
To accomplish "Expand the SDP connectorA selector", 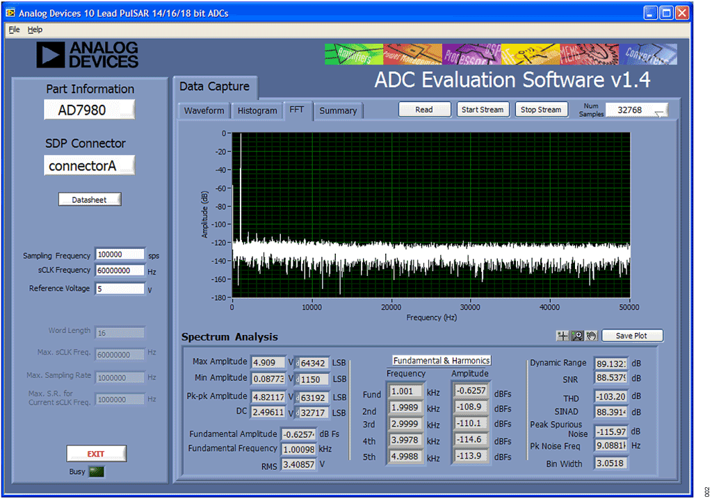I will (x=89, y=166).
